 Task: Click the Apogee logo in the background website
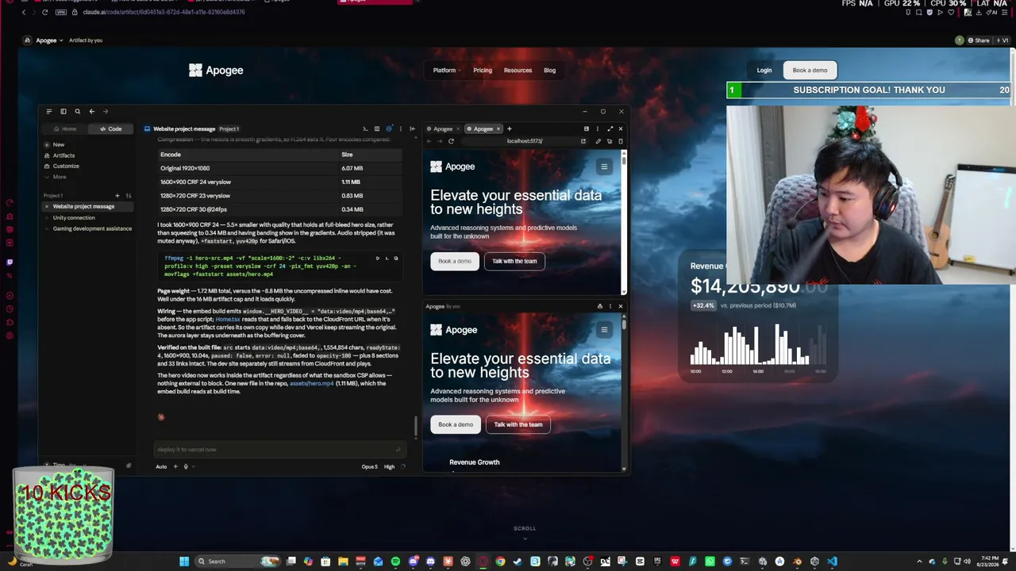[216, 71]
